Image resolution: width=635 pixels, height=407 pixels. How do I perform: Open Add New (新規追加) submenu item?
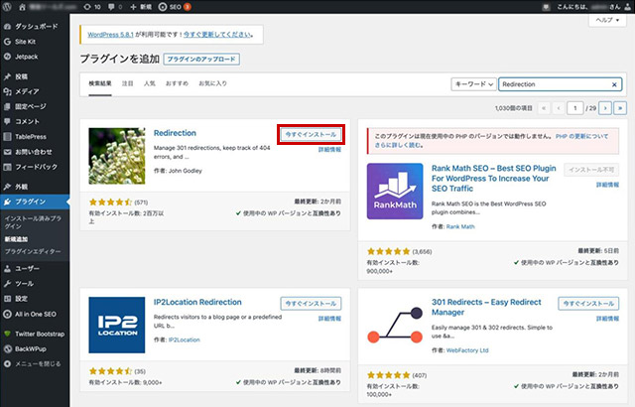[16, 239]
